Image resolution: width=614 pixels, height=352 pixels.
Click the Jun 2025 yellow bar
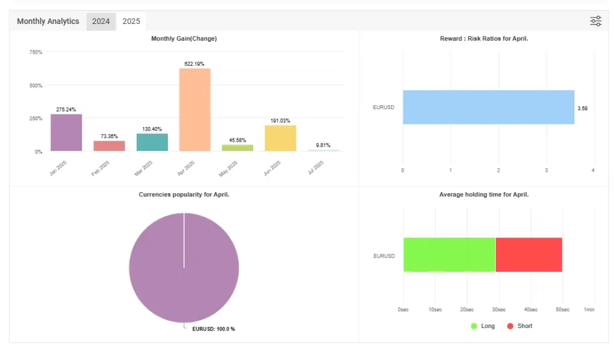coord(281,138)
